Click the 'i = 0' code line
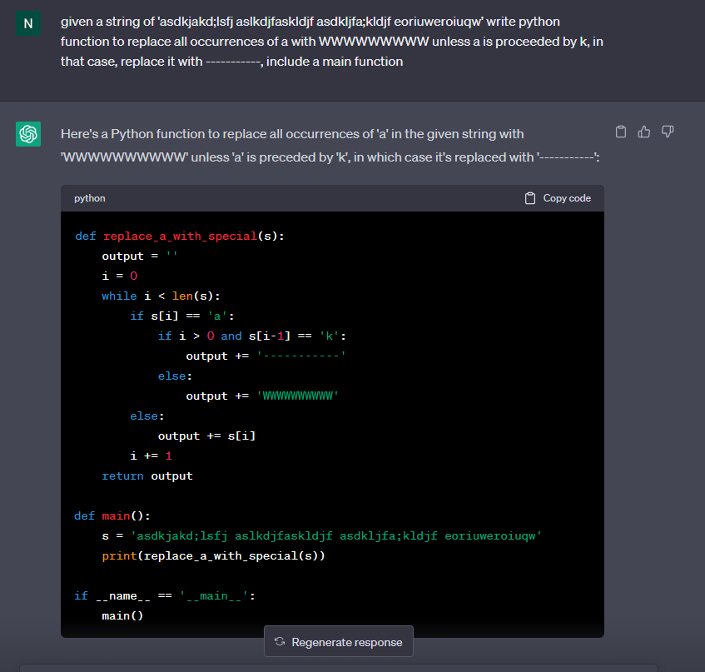This screenshot has width=705, height=672. point(120,276)
